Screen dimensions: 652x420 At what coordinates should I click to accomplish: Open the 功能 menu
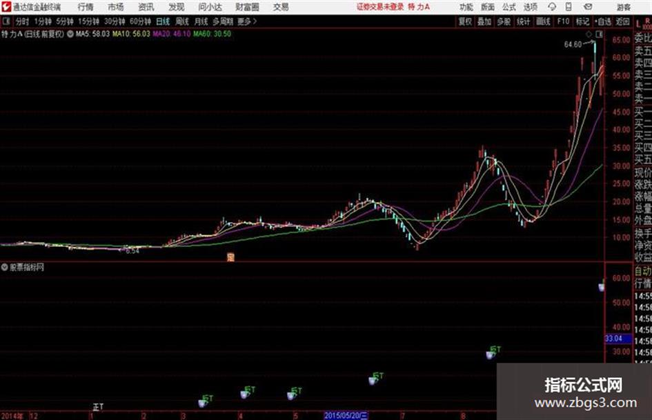tap(466, 7)
